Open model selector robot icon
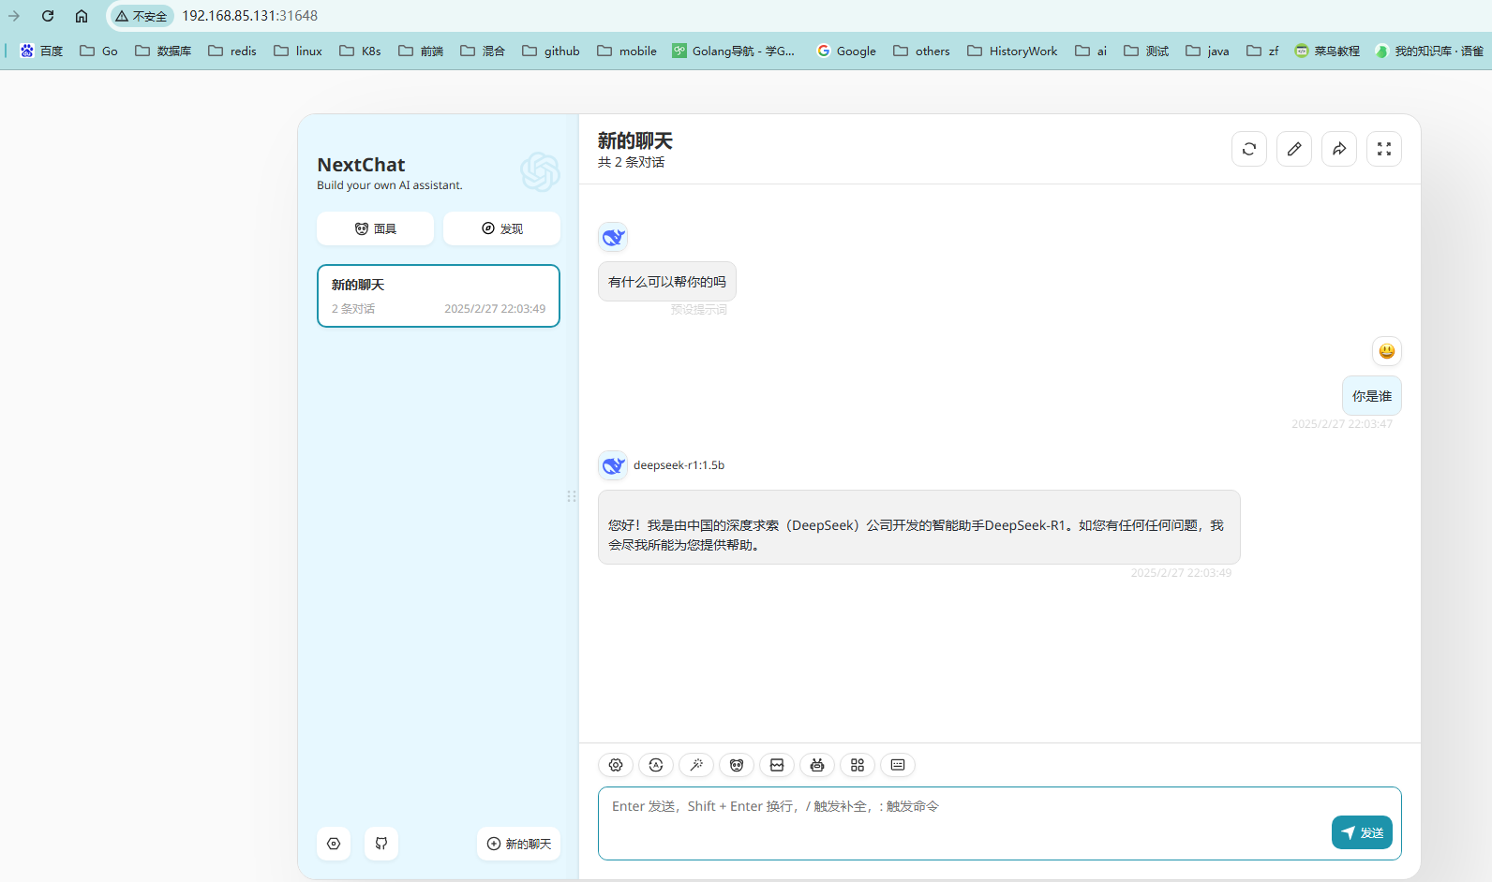 click(x=817, y=765)
